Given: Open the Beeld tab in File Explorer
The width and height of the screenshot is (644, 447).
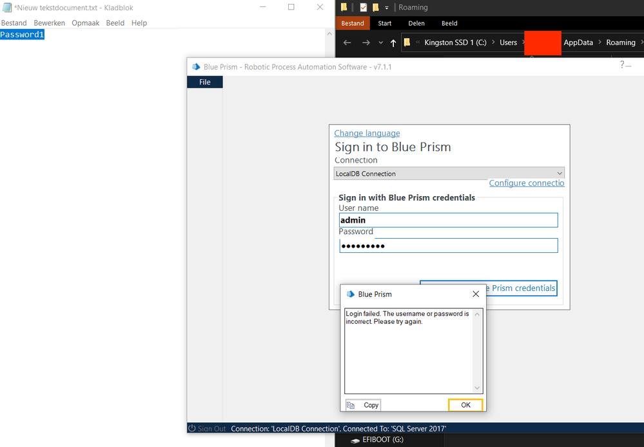Looking at the screenshot, I should (449, 23).
